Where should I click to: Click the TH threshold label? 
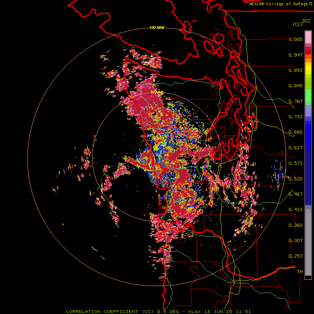point(300,272)
